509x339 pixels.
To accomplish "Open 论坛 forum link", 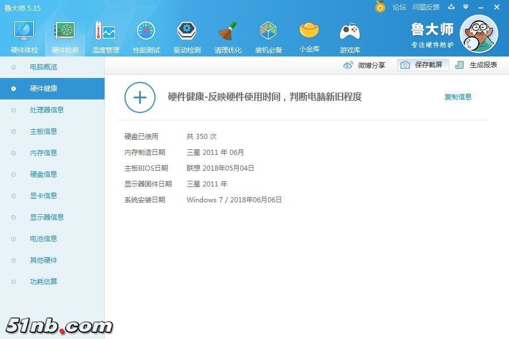I will 399,7.
